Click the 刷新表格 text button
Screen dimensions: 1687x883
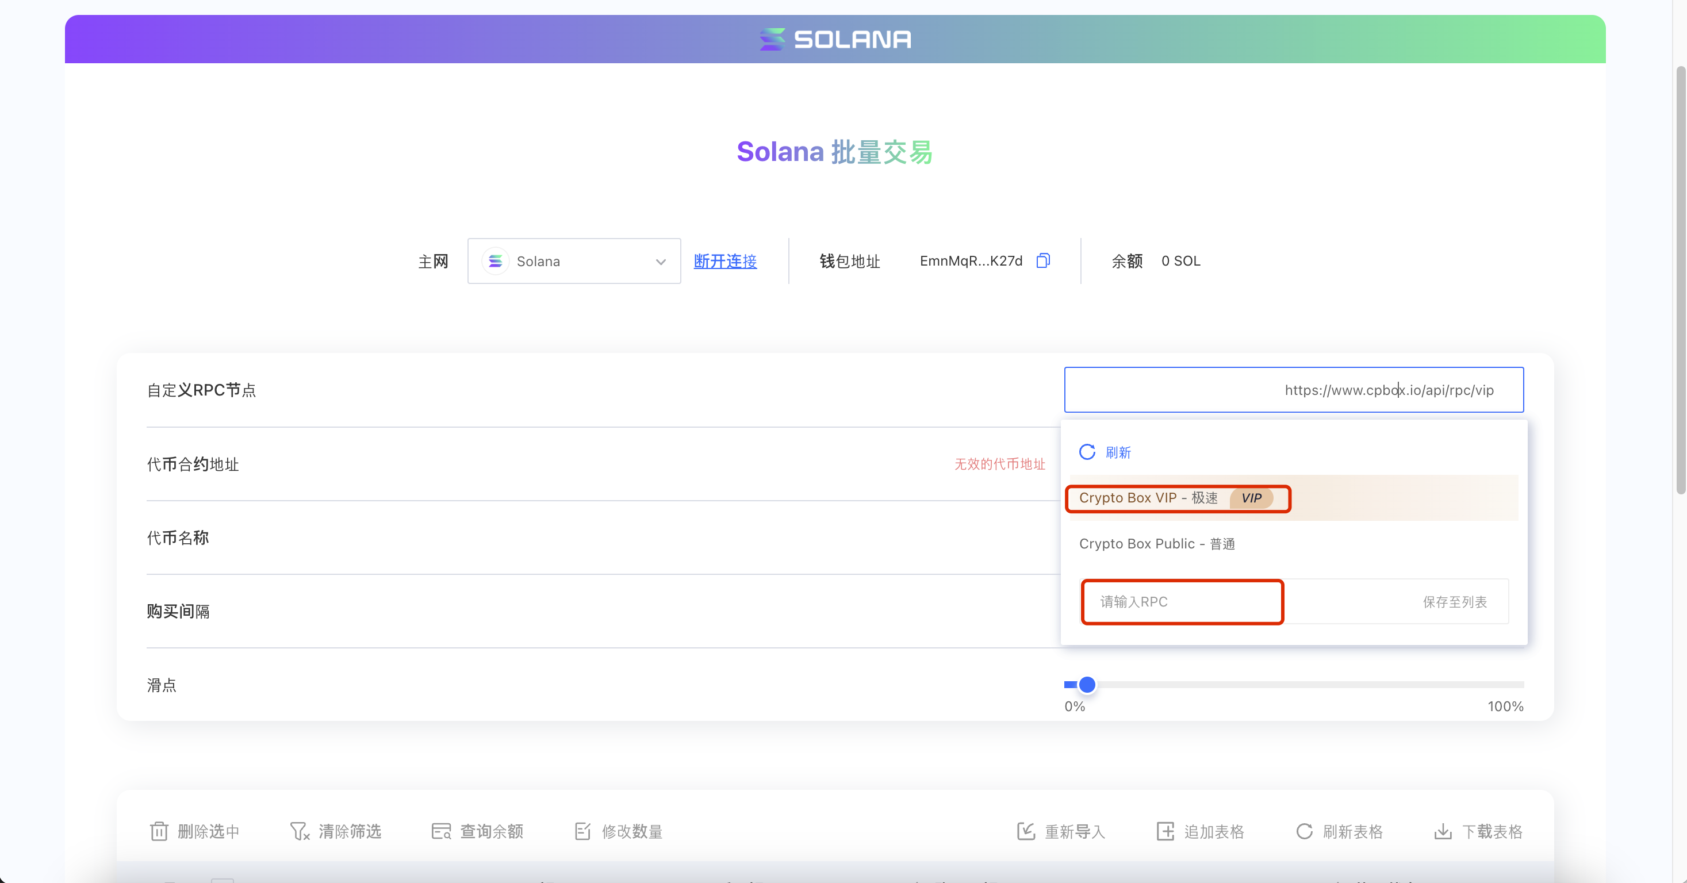tap(1353, 831)
